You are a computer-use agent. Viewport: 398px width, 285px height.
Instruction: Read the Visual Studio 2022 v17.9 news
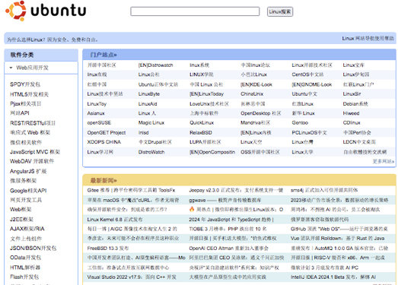(132, 277)
